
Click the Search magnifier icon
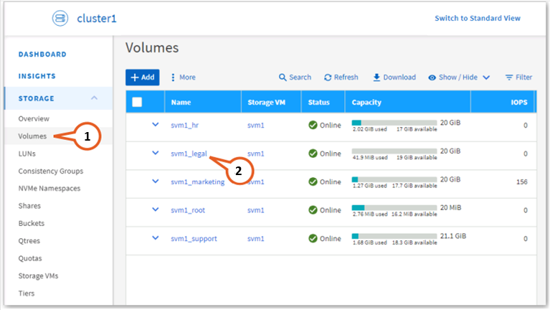[283, 77]
